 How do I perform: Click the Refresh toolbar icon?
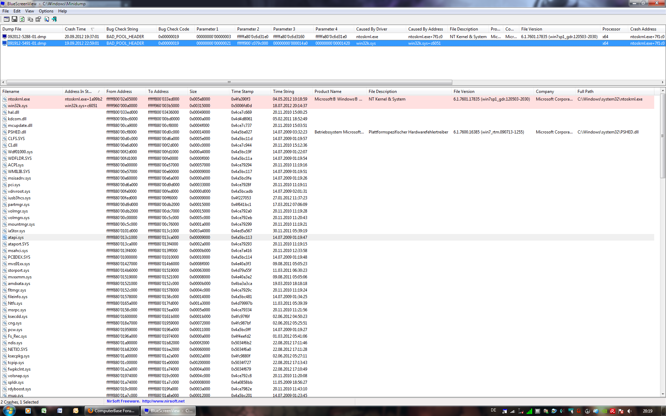(22, 19)
